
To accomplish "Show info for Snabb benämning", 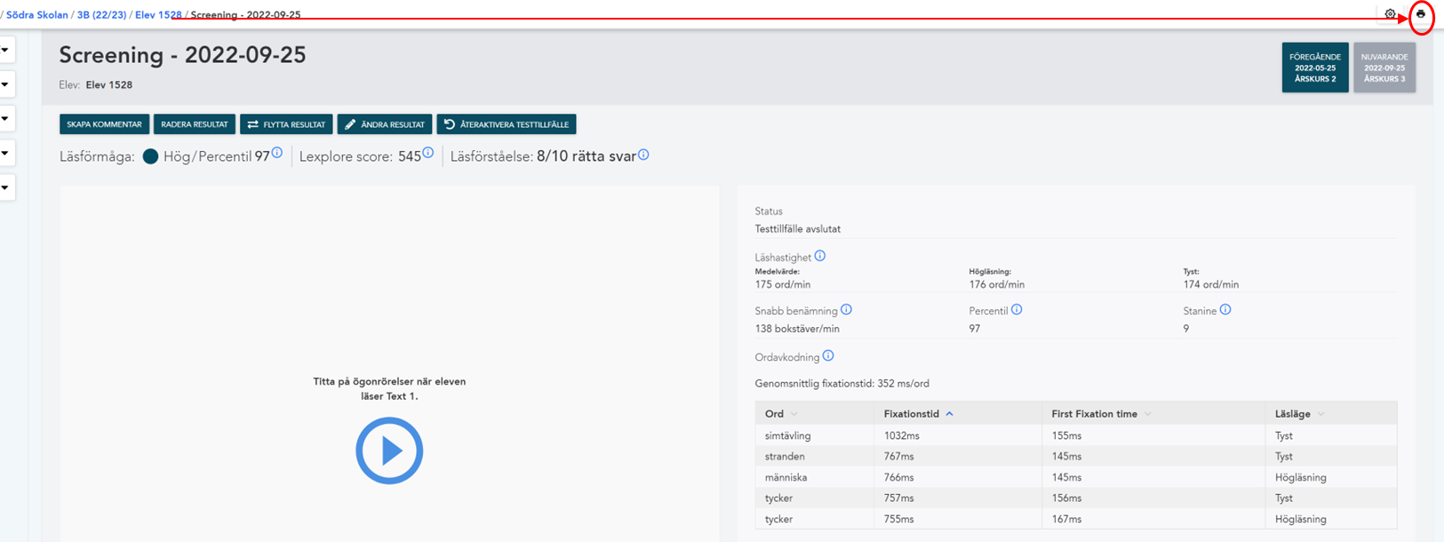I will [x=846, y=310].
